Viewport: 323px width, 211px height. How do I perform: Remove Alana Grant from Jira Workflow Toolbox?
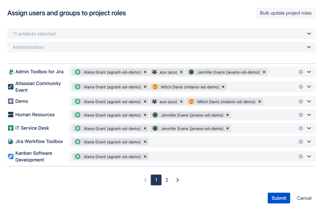(145, 142)
